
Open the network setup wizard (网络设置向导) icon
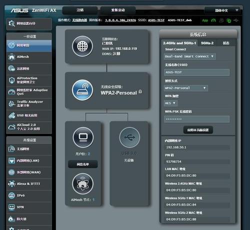point(11,23)
